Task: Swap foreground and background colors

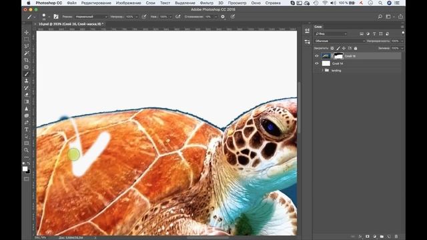Action: [x=29, y=163]
